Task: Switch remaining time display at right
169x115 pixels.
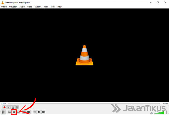Action: (x=165, y=103)
